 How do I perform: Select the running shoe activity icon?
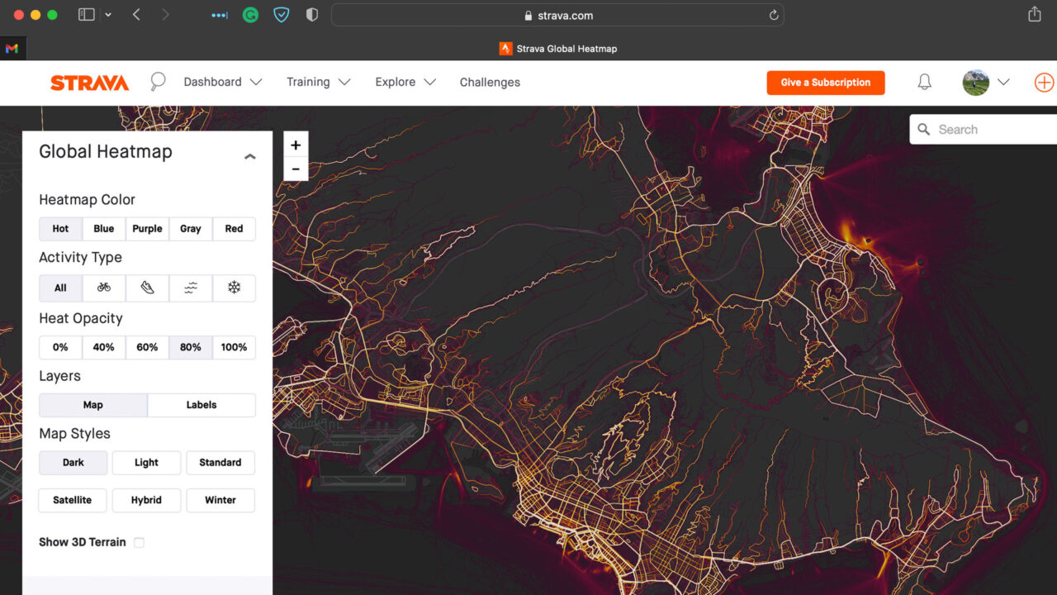(147, 288)
